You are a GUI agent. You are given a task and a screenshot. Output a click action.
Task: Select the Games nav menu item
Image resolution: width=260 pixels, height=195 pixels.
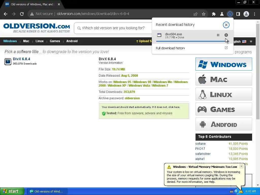(x=55, y=41)
